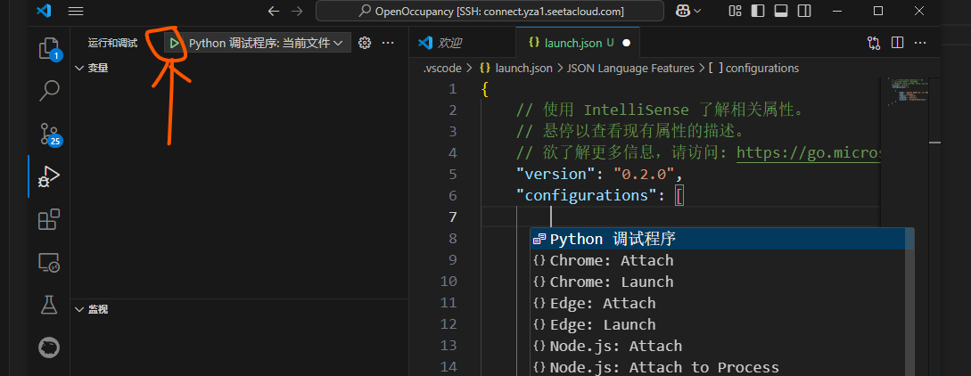Click the search command center box
This screenshot has height=376, width=971.
point(490,11)
